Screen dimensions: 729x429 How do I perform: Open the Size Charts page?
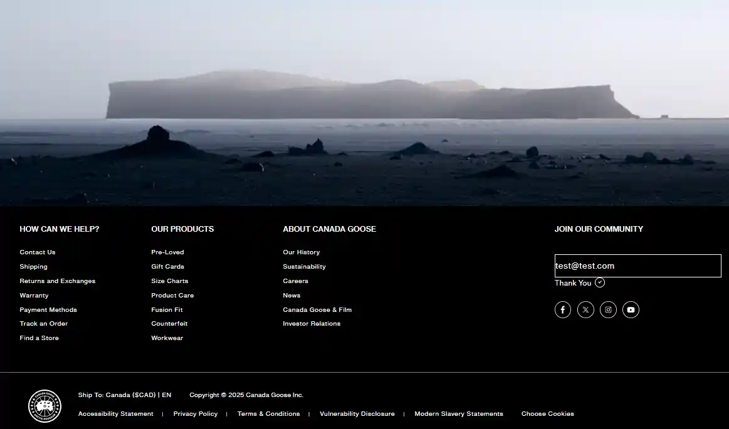pyautogui.click(x=169, y=281)
